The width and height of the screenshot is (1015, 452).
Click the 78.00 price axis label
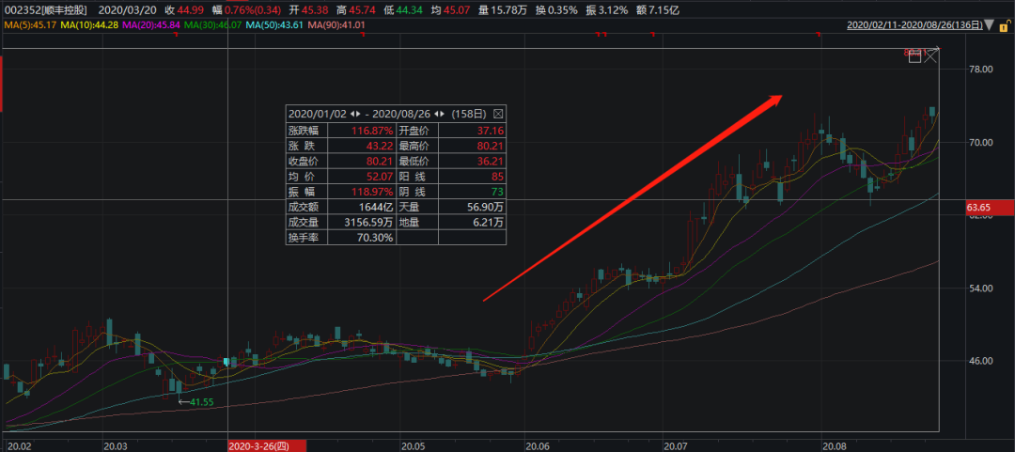[x=980, y=69]
